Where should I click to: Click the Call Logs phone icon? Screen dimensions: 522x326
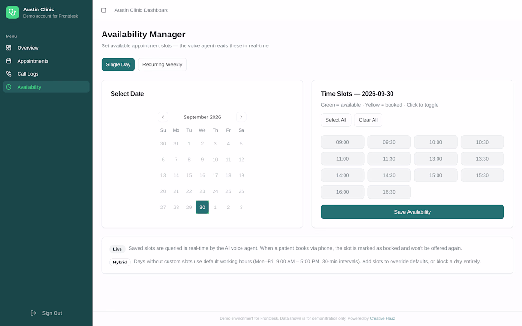(9, 74)
